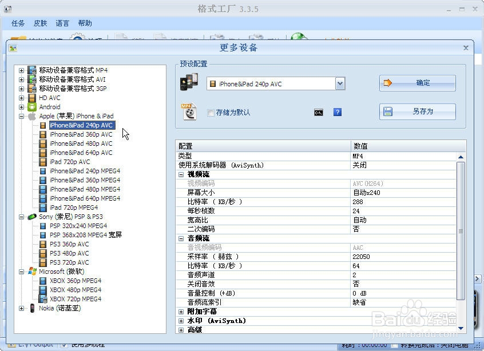Click the Apple logo icon in tree
Viewport: 484px width, 351px height.
(32, 116)
